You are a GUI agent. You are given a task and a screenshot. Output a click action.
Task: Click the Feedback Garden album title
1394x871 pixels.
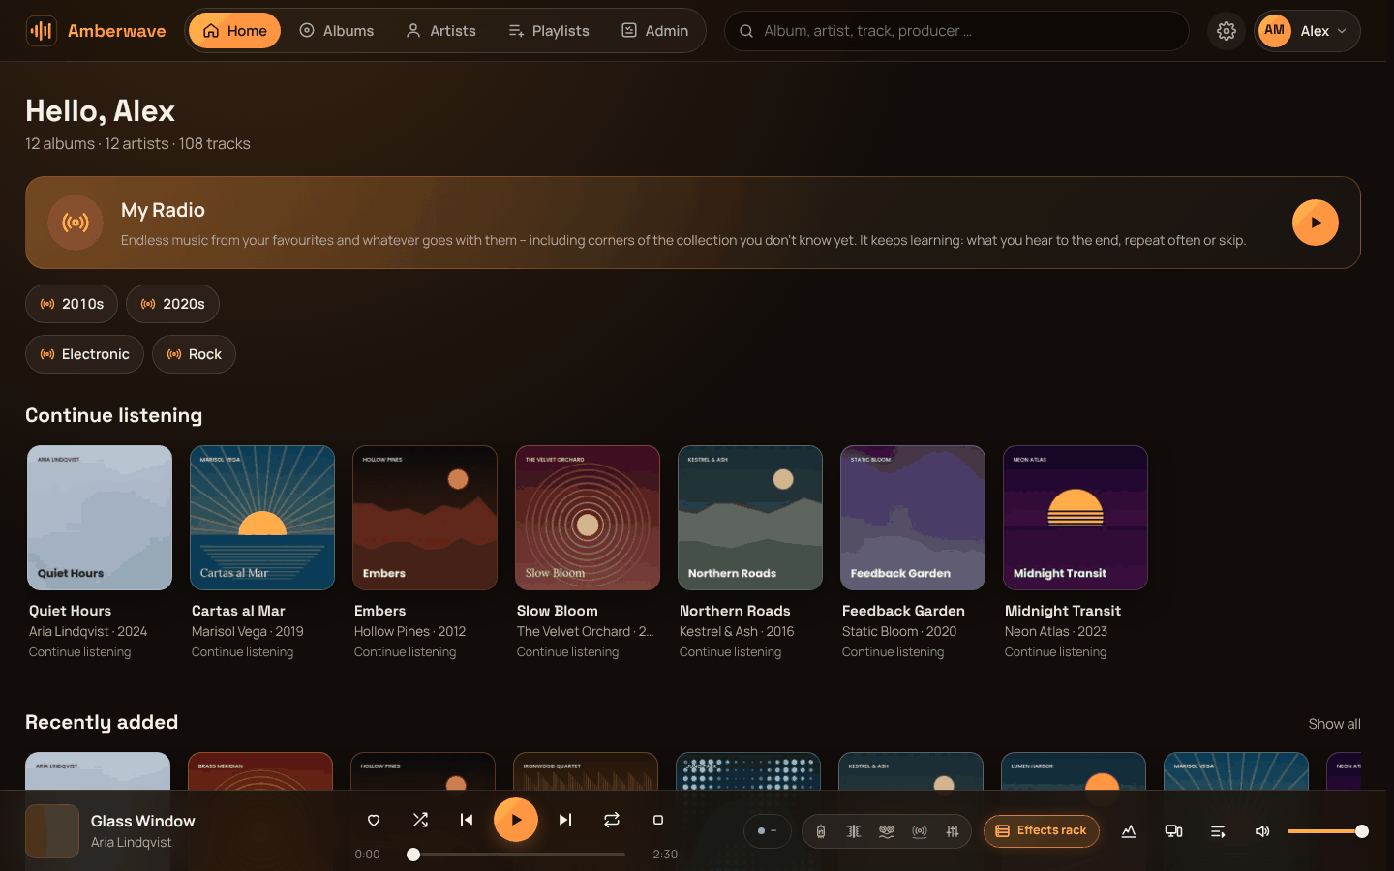[903, 611]
